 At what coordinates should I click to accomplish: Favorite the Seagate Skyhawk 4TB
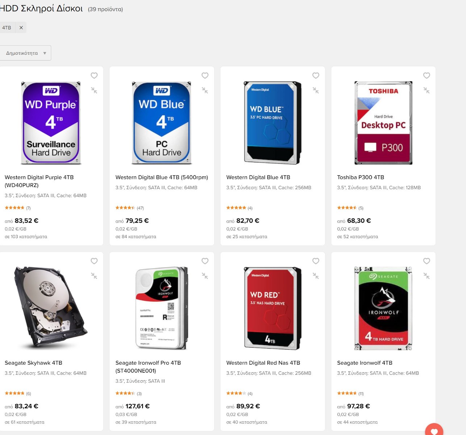point(94,261)
